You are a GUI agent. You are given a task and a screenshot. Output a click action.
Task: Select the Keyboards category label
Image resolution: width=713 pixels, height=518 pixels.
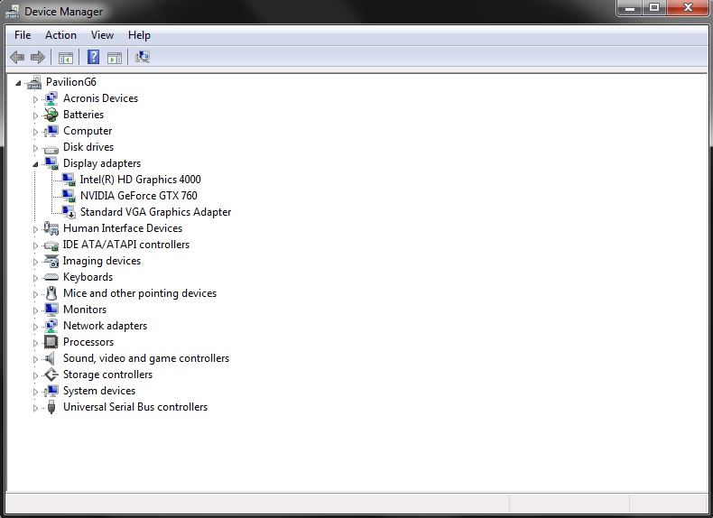88,277
